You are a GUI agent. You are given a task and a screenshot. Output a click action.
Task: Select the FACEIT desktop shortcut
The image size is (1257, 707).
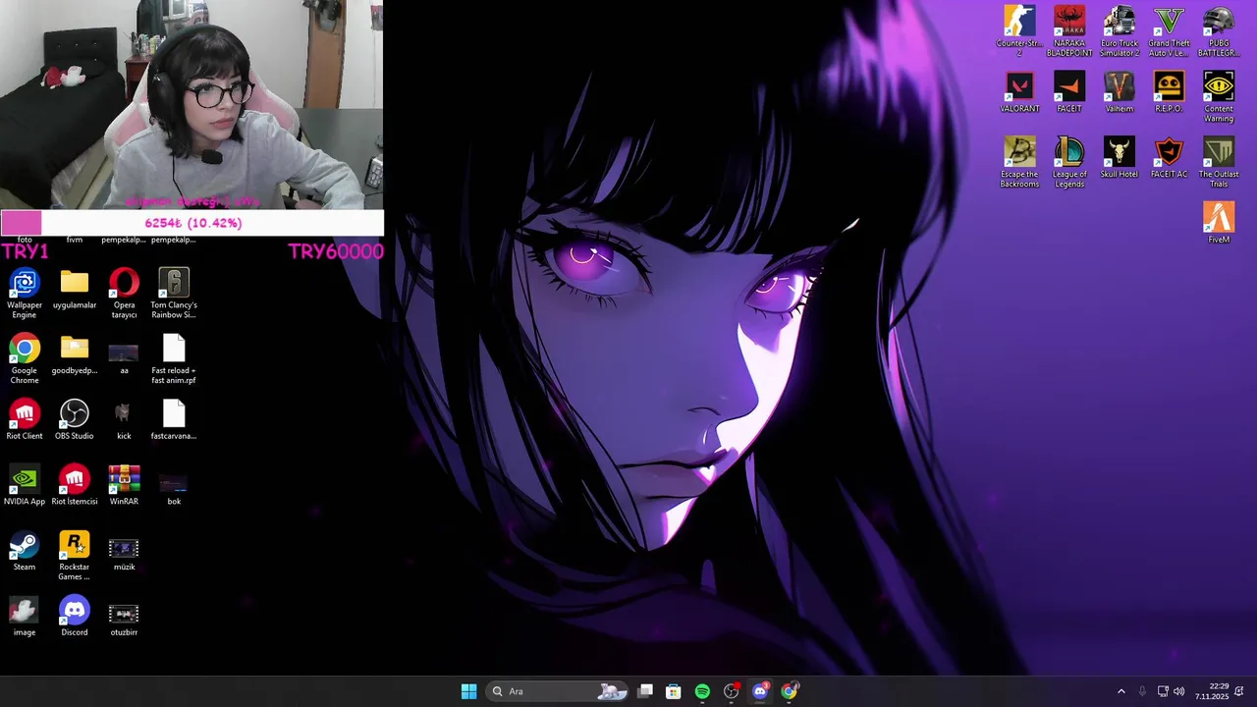pos(1069,93)
